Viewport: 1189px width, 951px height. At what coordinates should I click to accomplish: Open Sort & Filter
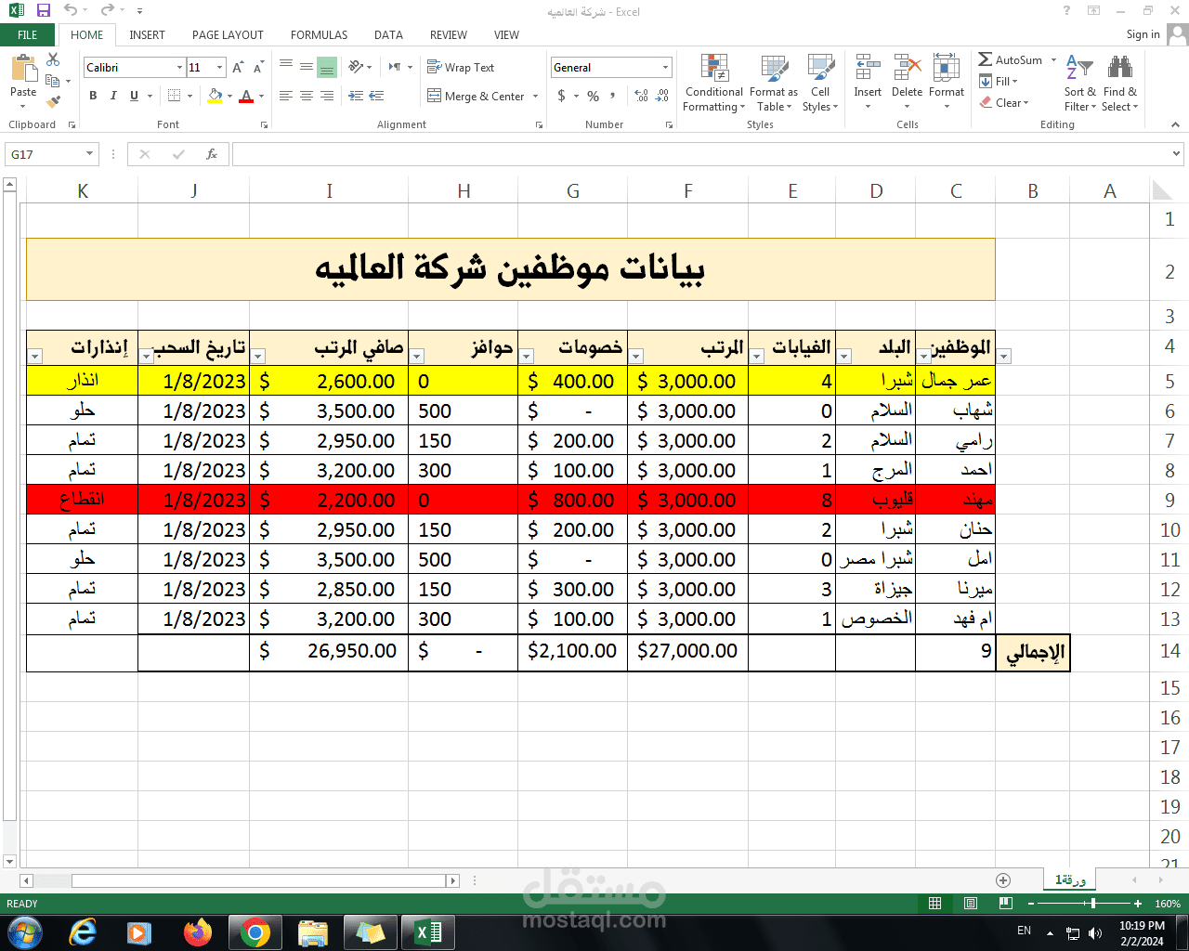pyautogui.click(x=1080, y=83)
